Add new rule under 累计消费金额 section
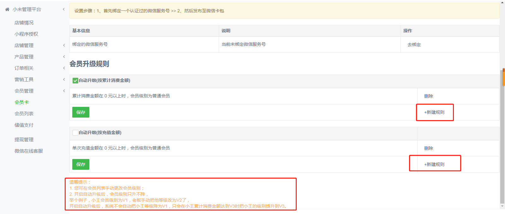This screenshot has height=214, width=505. click(x=434, y=113)
